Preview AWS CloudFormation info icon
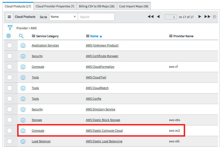The width and height of the screenshot is (222, 147). click(23, 67)
